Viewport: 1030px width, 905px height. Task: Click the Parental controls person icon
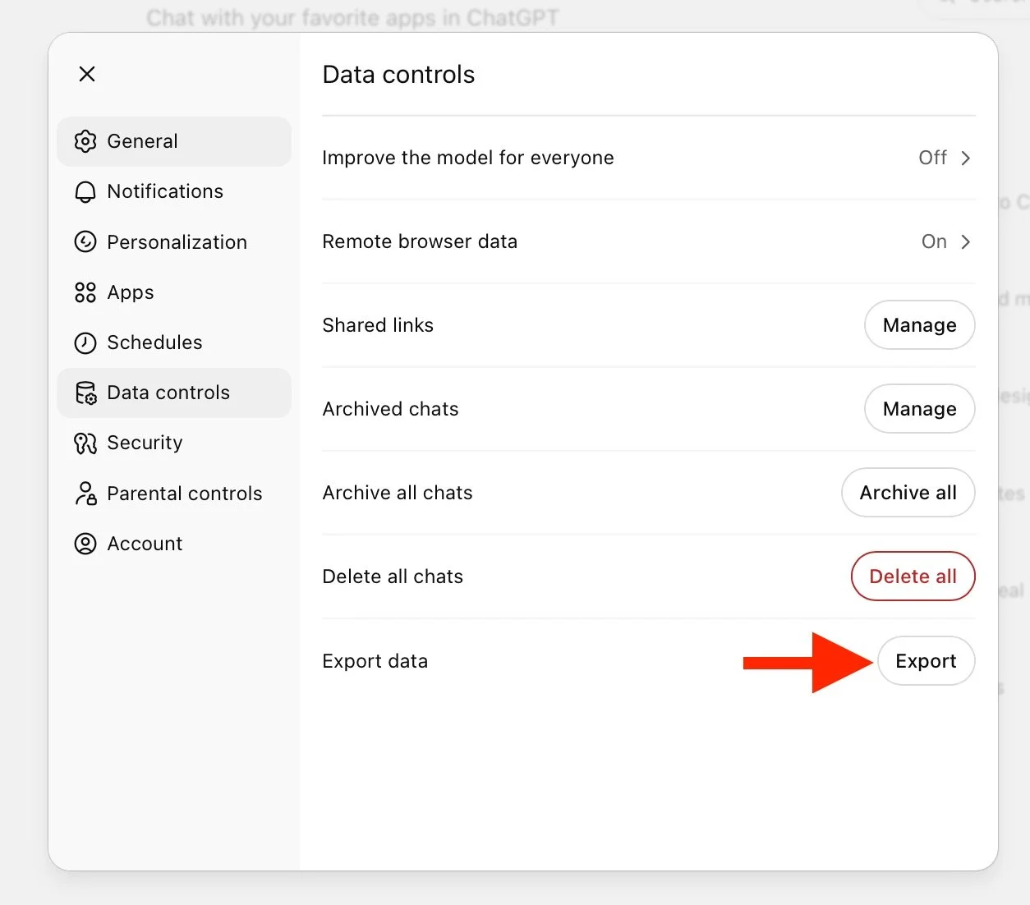tap(85, 494)
